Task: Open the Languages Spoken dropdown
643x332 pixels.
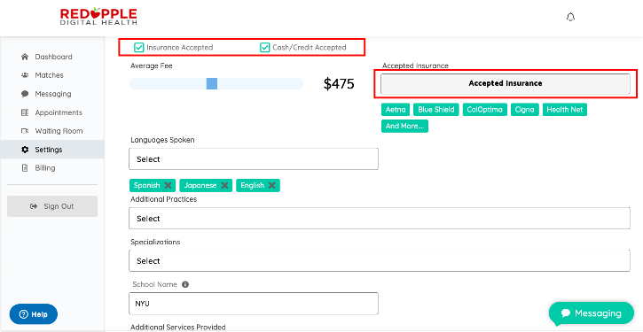Action: point(254,158)
